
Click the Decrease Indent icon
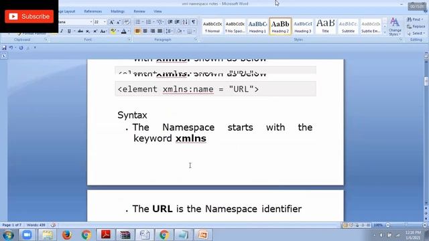(x=170, y=22)
